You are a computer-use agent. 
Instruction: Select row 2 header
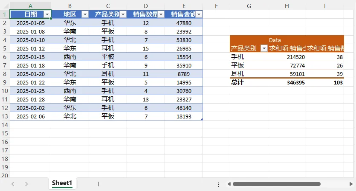click(x=5, y=23)
